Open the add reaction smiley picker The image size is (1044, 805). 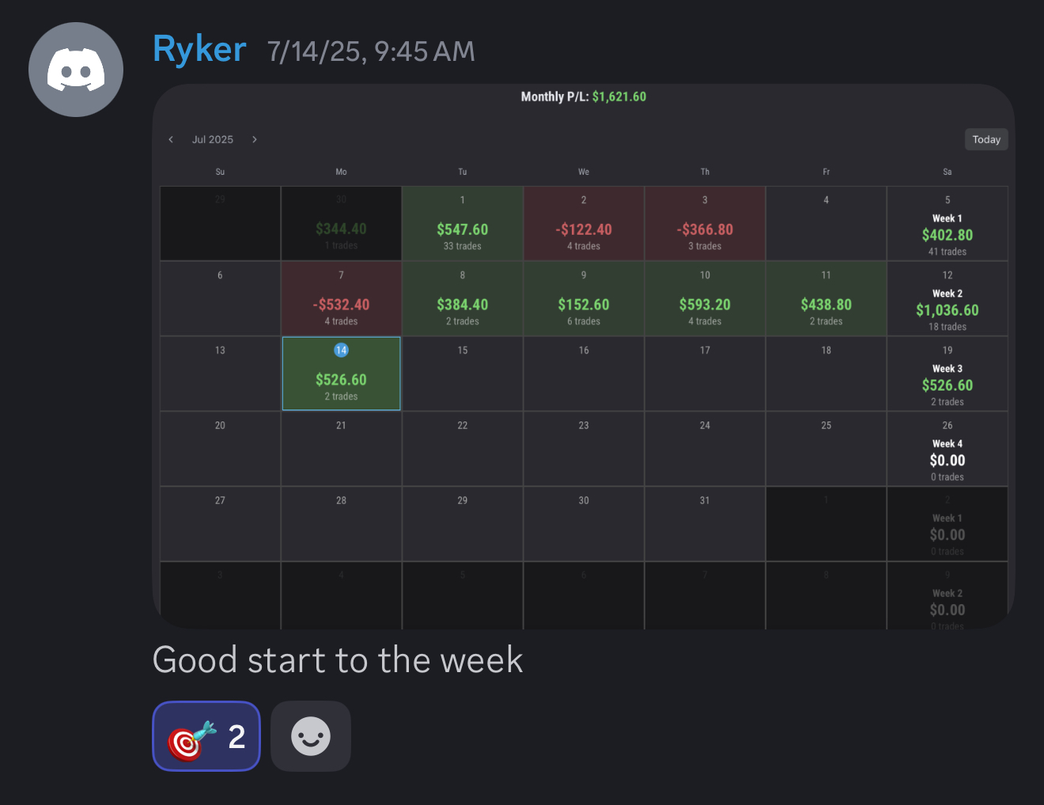[311, 736]
